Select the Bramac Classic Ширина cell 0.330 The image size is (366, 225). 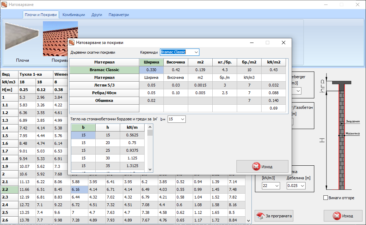pos(151,70)
